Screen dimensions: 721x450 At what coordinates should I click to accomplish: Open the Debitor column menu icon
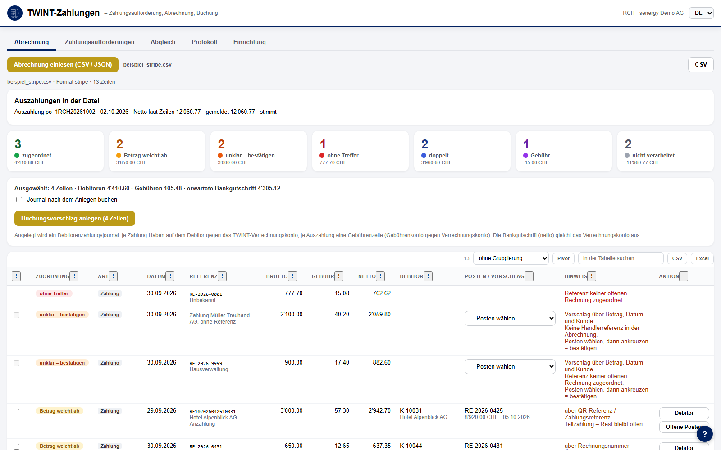click(428, 276)
